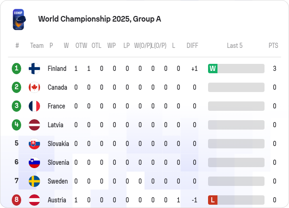Click the Canada flag icon
Screen dimensions: 289x208
34,87
